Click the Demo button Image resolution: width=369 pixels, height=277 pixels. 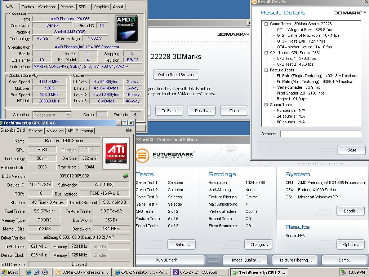click(x=344, y=260)
